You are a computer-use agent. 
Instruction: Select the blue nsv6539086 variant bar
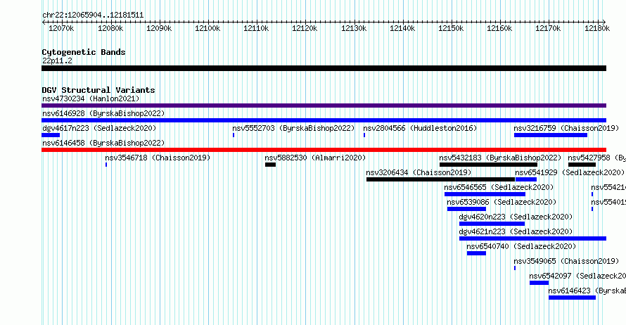pos(467,209)
